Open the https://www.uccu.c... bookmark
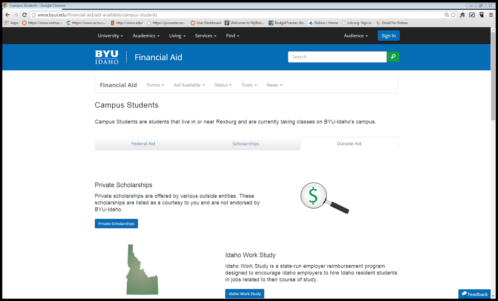The height and width of the screenshot is (301, 498). tap(86, 23)
